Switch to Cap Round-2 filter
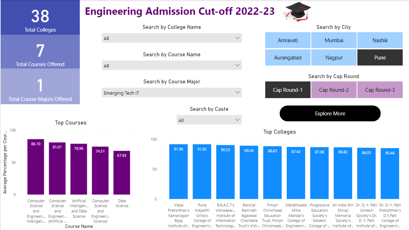 coord(333,90)
